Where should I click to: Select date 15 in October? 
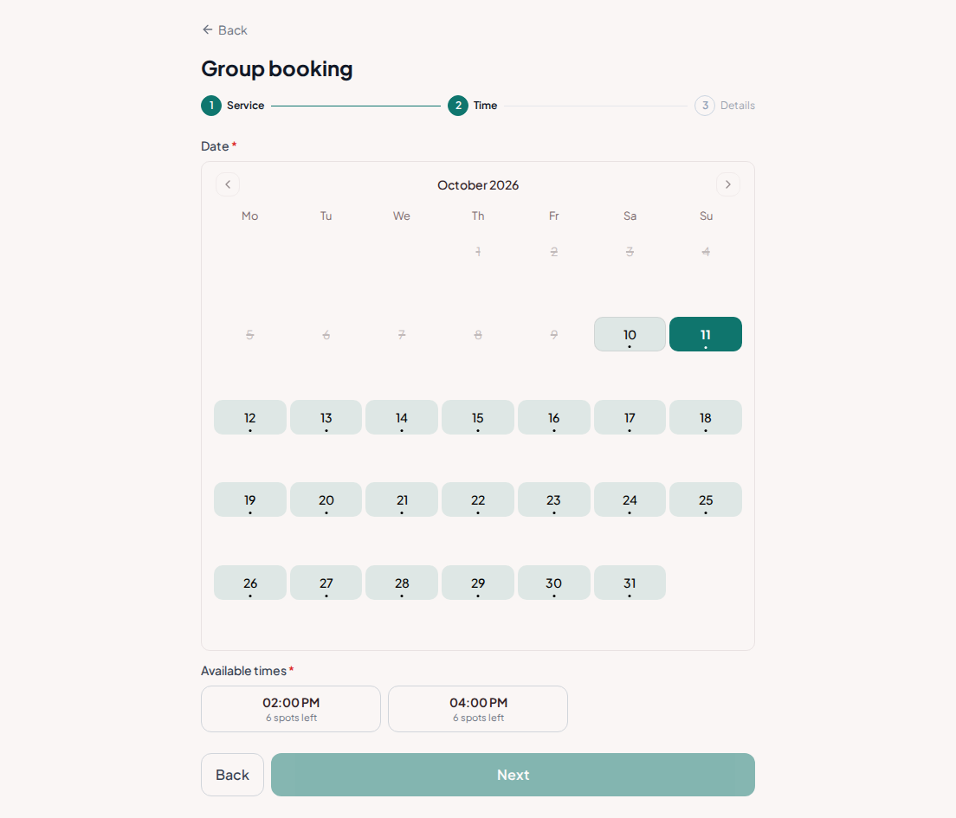(x=478, y=417)
